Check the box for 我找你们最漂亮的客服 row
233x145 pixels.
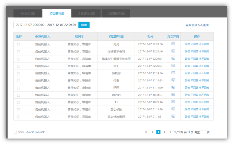coord(19,59)
